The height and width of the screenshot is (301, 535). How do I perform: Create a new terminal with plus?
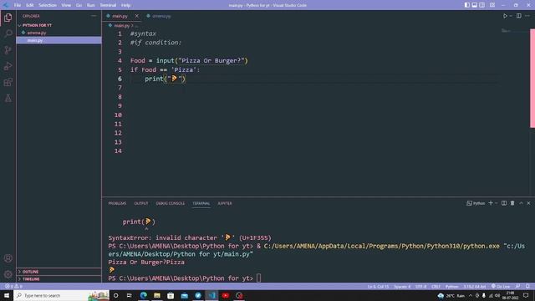(x=491, y=203)
